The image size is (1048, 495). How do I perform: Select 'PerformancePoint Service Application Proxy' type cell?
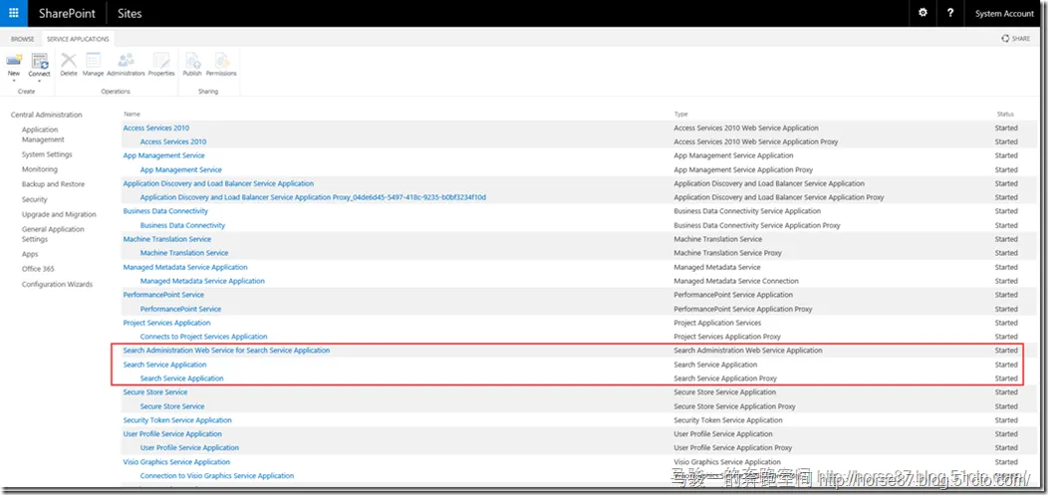743,310
